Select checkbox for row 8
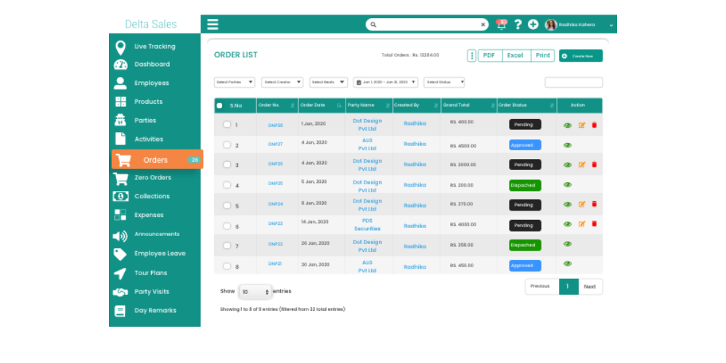 pyautogui.click(x=227, y=266)
